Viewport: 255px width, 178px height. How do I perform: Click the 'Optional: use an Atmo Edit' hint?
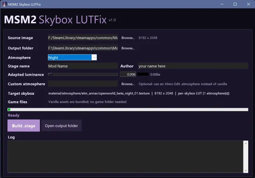[182, 84]
